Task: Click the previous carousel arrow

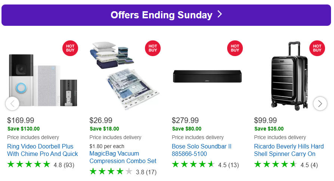Action: (12, 103)
